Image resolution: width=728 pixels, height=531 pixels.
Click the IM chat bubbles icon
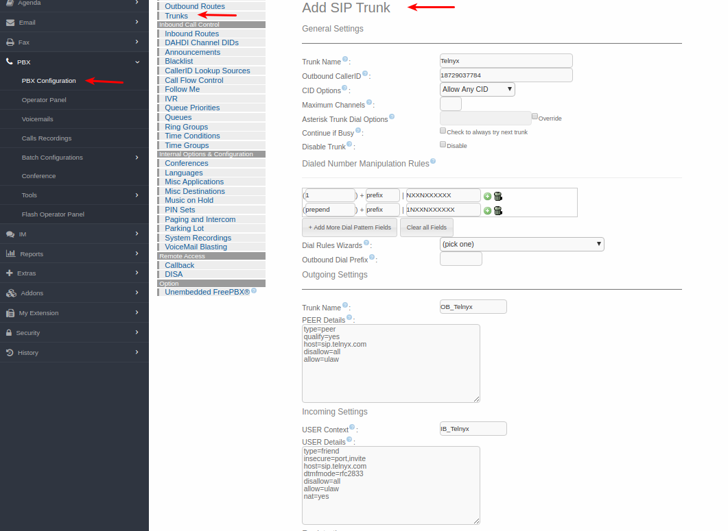[10, 234]
